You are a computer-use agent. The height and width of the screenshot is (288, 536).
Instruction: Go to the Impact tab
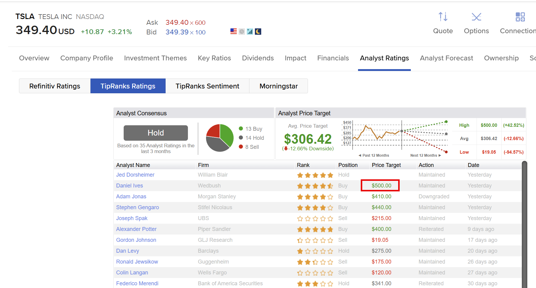pos(295,58)
